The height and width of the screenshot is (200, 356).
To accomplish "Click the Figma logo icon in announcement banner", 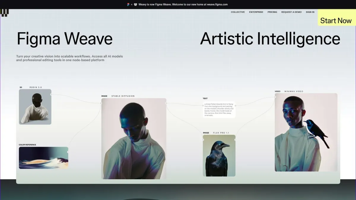I will [x=128, y=4].
